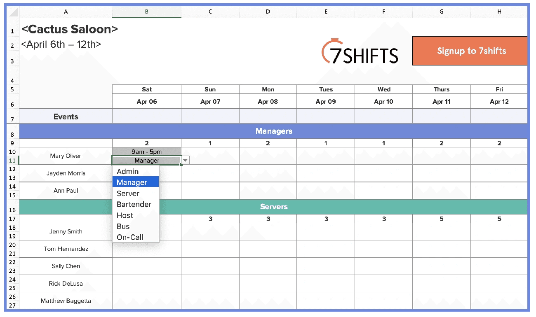Image resolution: width=536 pixels, height=317 pixels.
Task: Select column H header
Action: (x=499, y=12)
